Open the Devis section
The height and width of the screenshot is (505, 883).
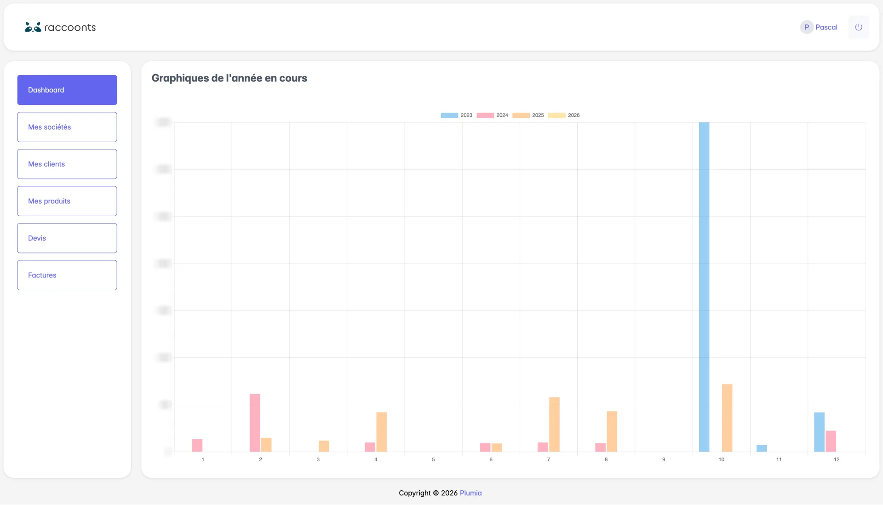tap(67, 238)
